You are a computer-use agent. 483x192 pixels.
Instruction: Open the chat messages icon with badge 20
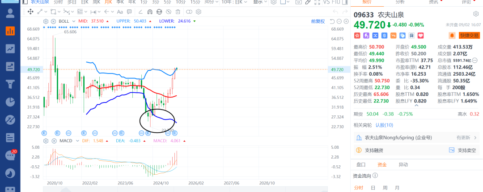[10, 155]
